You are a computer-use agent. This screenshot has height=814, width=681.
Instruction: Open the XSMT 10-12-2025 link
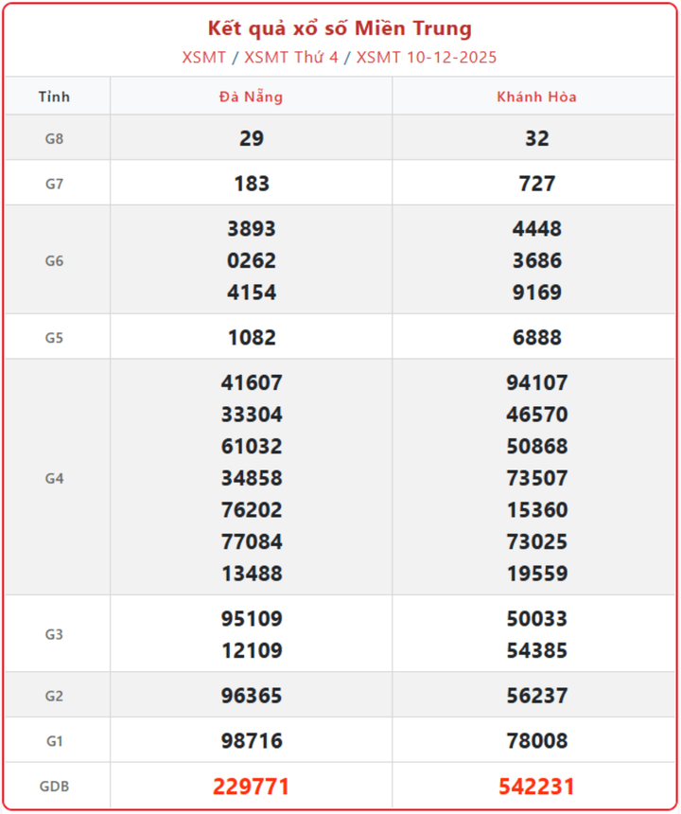tap(427, 57)
